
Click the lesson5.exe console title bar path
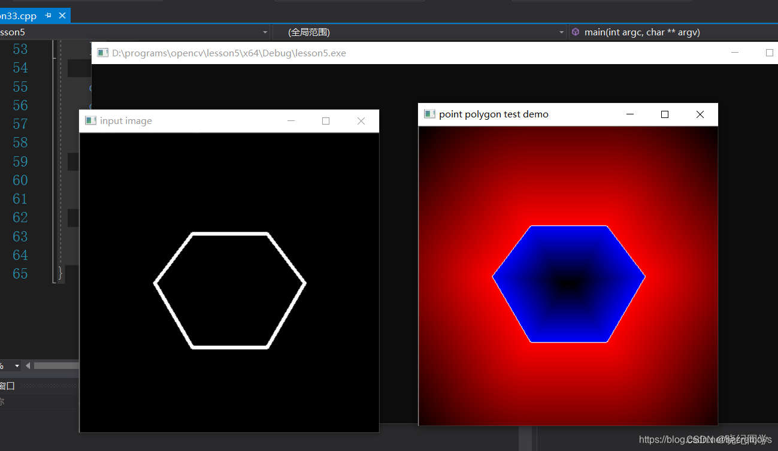(x=229, y=53)
